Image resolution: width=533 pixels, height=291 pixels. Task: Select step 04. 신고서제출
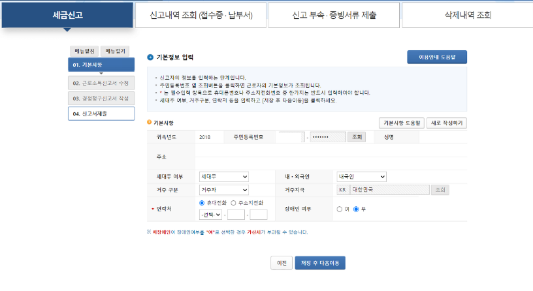pyautogui.click(x=101, y=114)
